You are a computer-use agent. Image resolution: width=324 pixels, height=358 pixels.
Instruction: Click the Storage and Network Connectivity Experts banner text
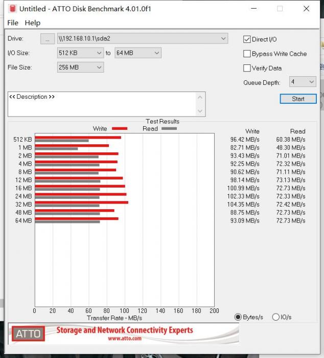click(125, 330)
